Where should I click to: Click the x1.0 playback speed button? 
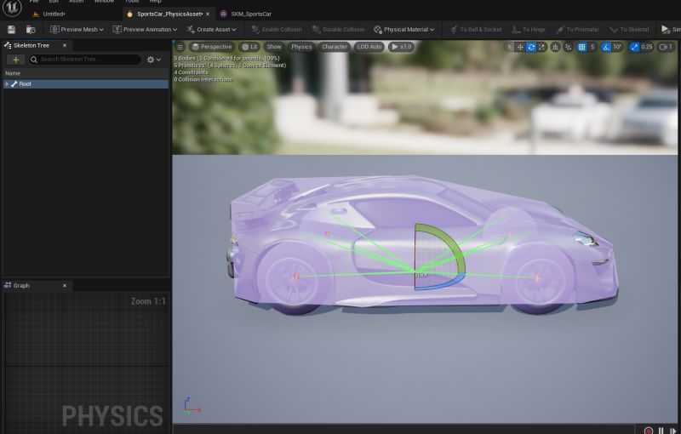401,47
